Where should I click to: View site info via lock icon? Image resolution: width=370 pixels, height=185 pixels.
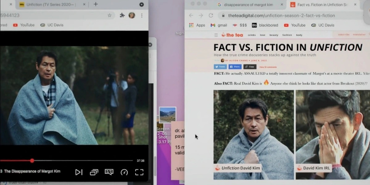tap(223, 16)
